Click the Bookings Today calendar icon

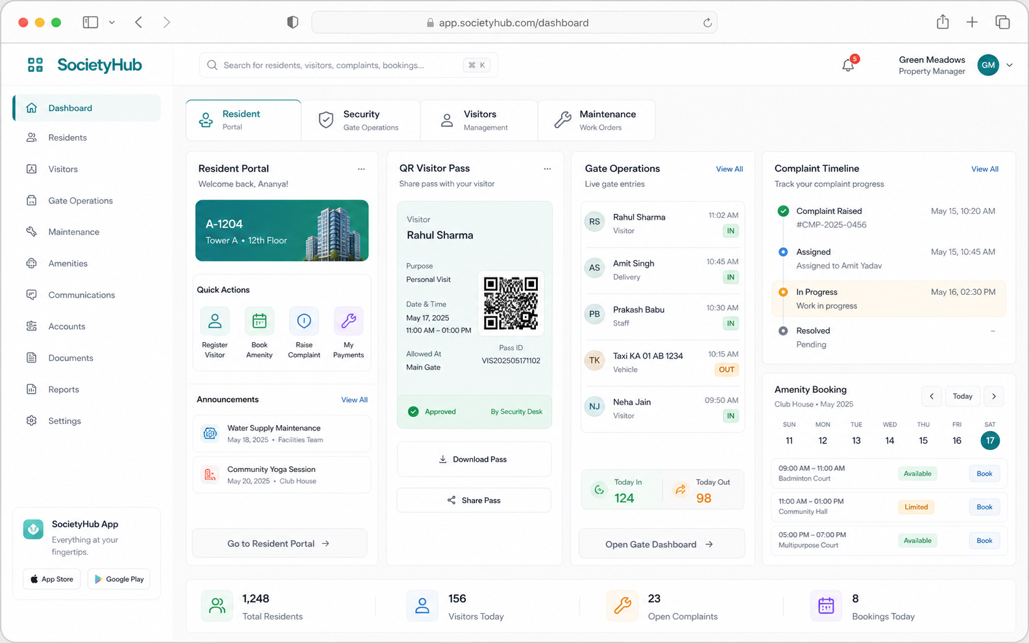click(x=826, y=606)
